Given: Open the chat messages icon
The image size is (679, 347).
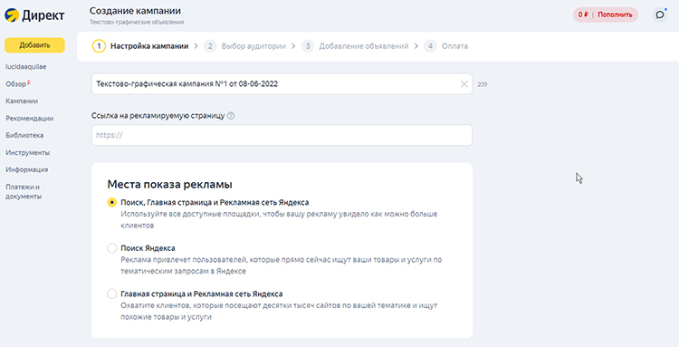Looking at the screenshot, I should click(x=659, y=14).
